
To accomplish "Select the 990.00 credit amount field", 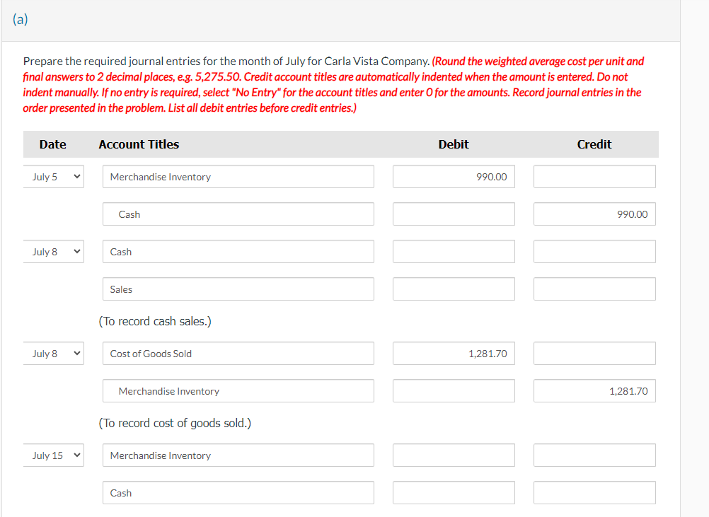I will [594, 214].
